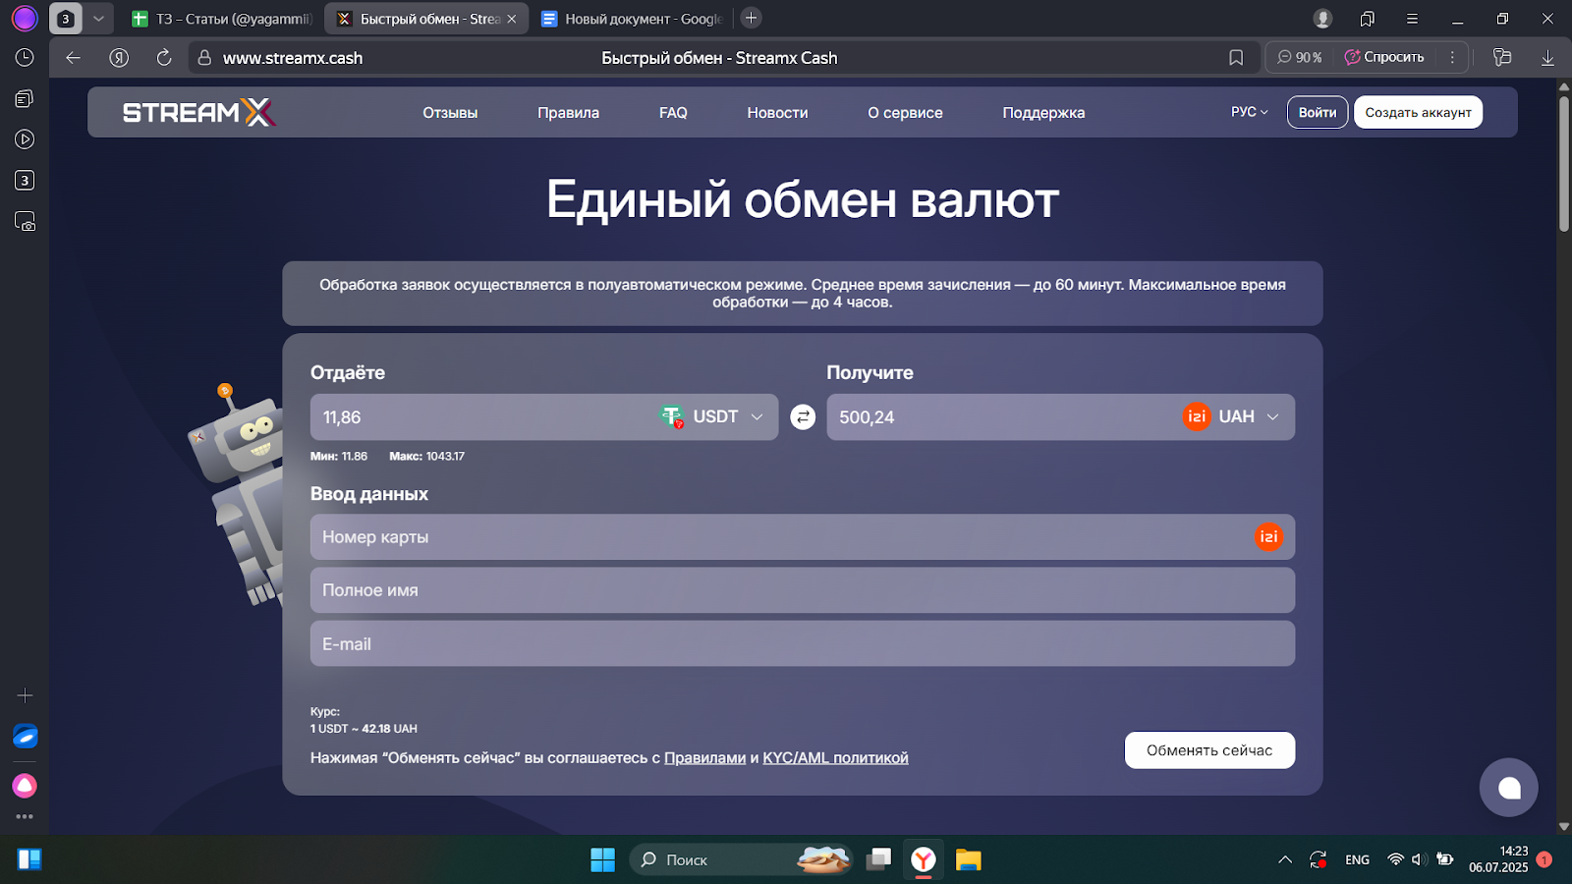Screen dimensions: 1572x884
Task: Open the address bar more options
Action: click(1452, 58)
